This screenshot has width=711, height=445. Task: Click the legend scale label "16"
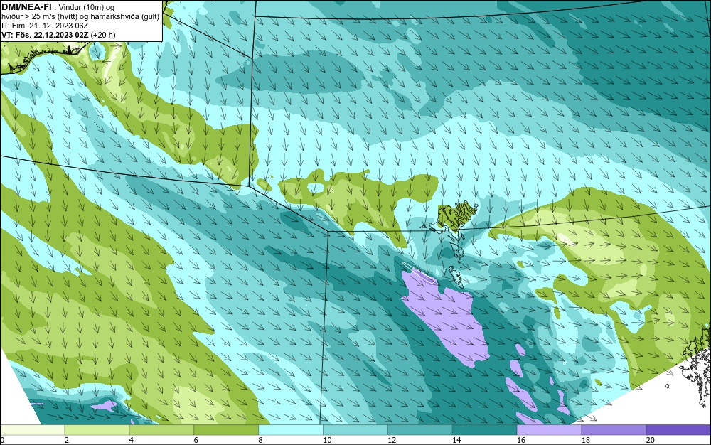[521, 440]
